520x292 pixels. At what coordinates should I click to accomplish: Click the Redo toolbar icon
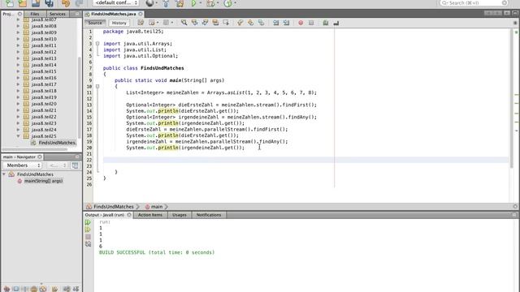click(x=79, y=3)
